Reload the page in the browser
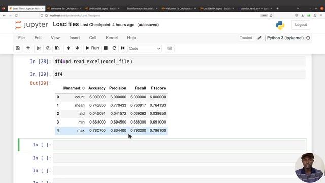325x183 pixels. 16,16
